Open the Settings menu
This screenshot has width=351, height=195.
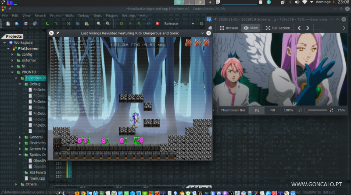pos(129,16)
